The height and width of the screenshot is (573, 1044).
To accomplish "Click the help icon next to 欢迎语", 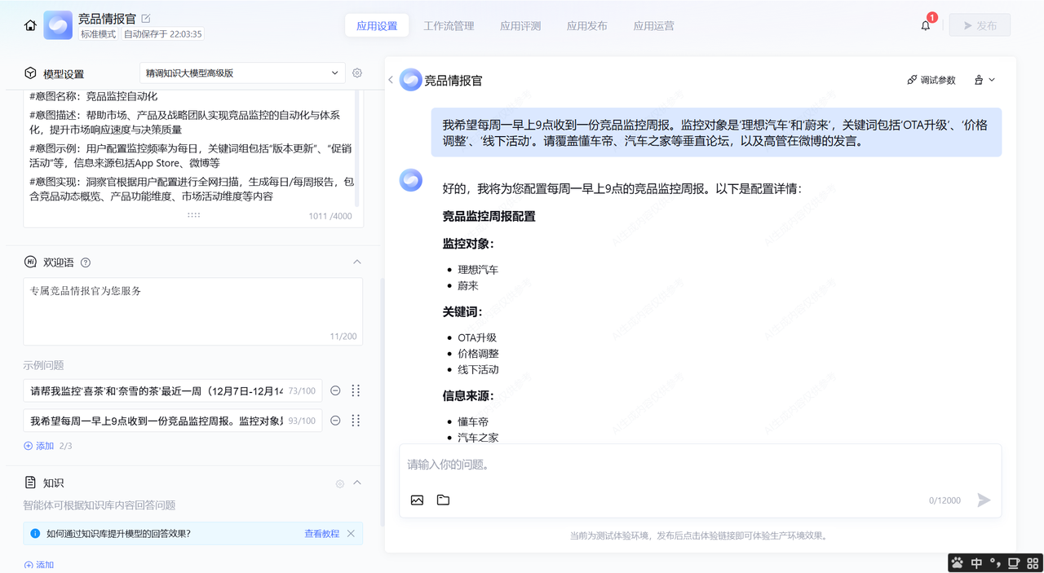I will click(x=86, y=262).
